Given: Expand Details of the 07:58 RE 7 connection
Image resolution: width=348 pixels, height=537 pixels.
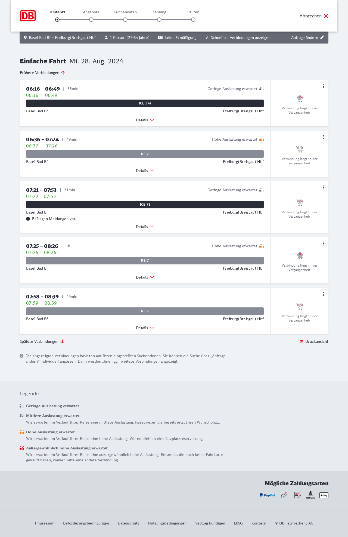Looking at the screenshot, I should tap(145, 328).
